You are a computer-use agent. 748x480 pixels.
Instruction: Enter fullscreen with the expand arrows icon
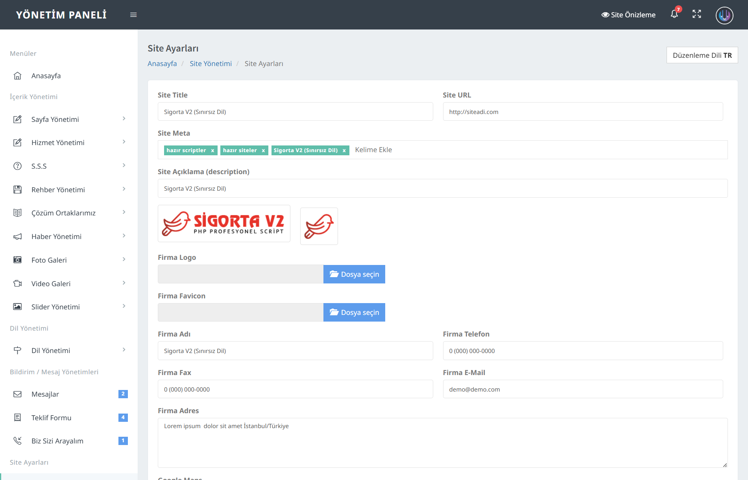[x=696, y=15]
